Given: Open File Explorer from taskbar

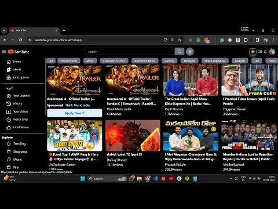Looking at the screenshot, I should click(140, 178).
